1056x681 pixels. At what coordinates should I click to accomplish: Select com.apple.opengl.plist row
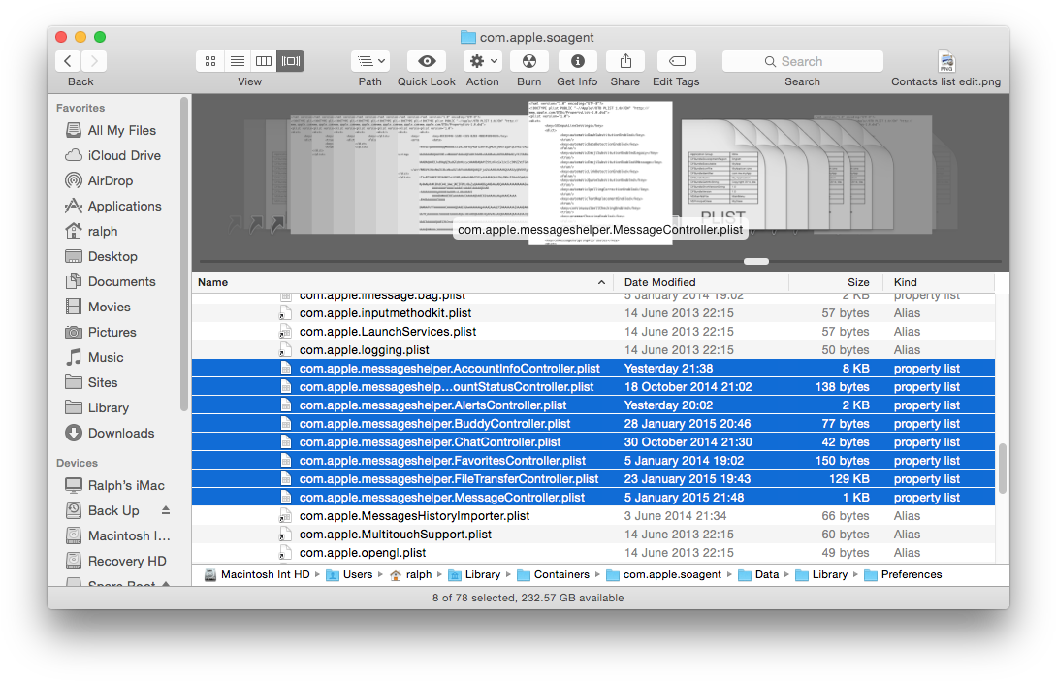(x=592, y=553)
